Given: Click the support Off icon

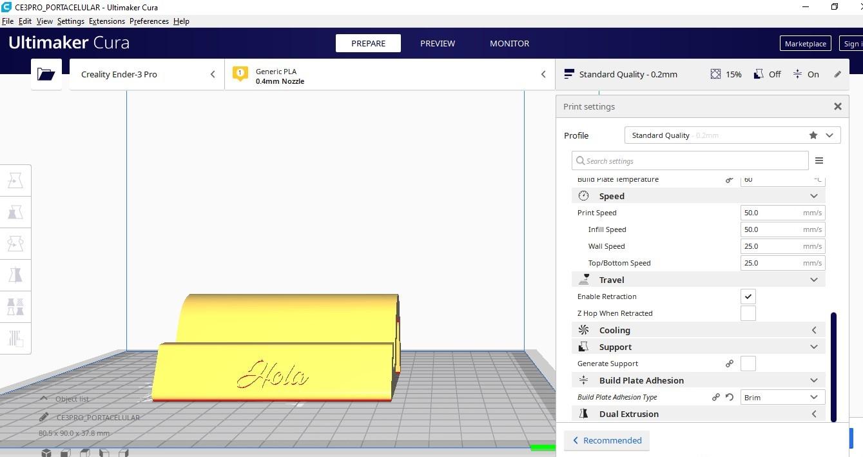Looking at the screenshot, I should pyautogui.click(x=759, y=74).
